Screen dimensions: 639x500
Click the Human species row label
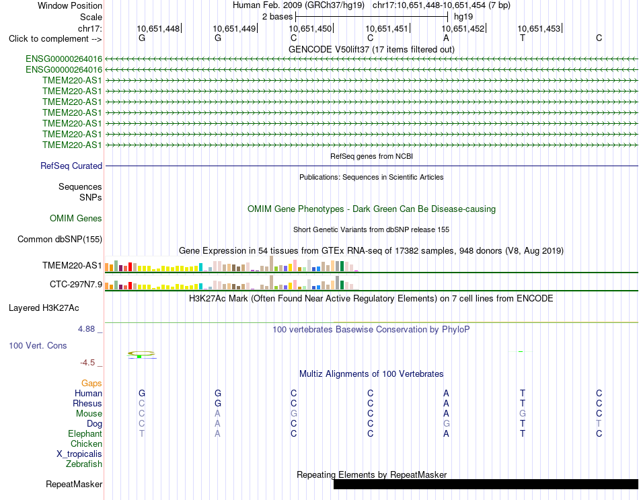pos(88,393)
